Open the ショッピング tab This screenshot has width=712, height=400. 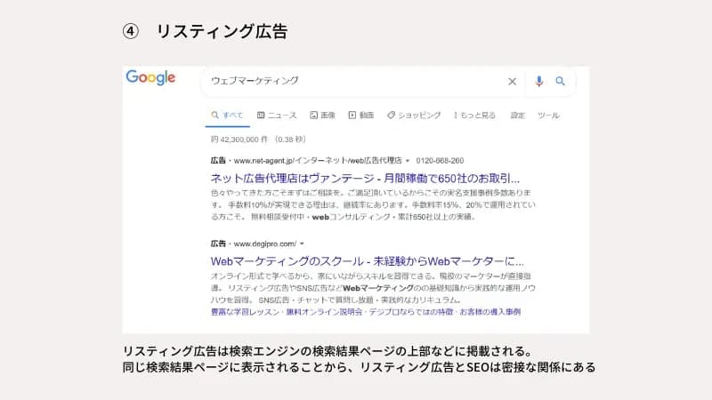coord(414,116)
